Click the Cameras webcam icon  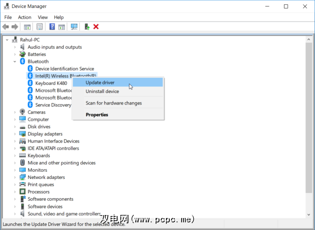pos(22,112)
